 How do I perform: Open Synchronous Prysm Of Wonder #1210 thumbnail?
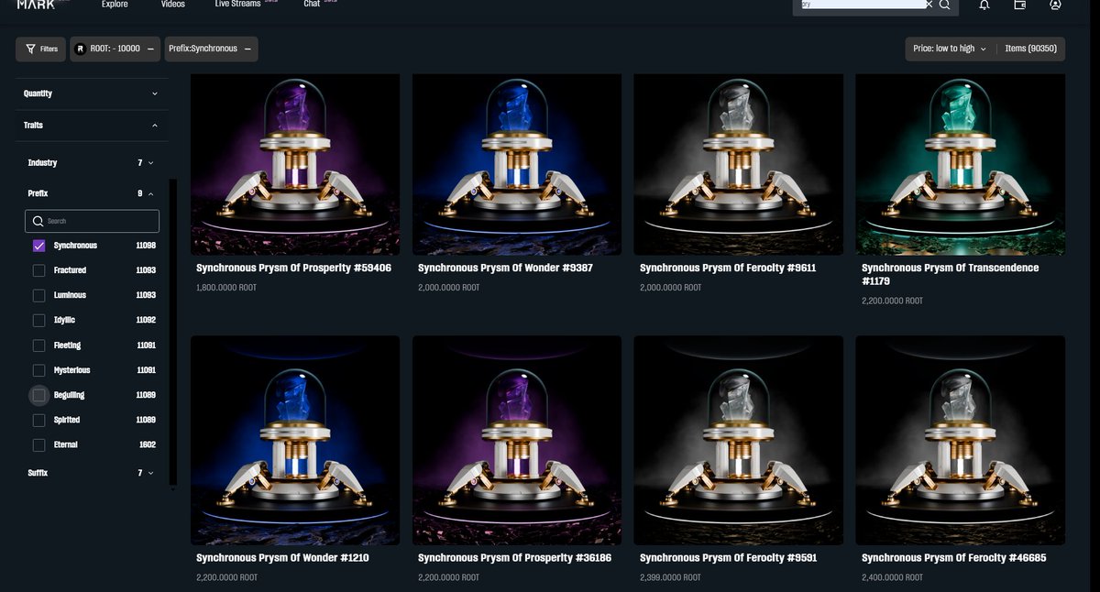tap(295, 440)
